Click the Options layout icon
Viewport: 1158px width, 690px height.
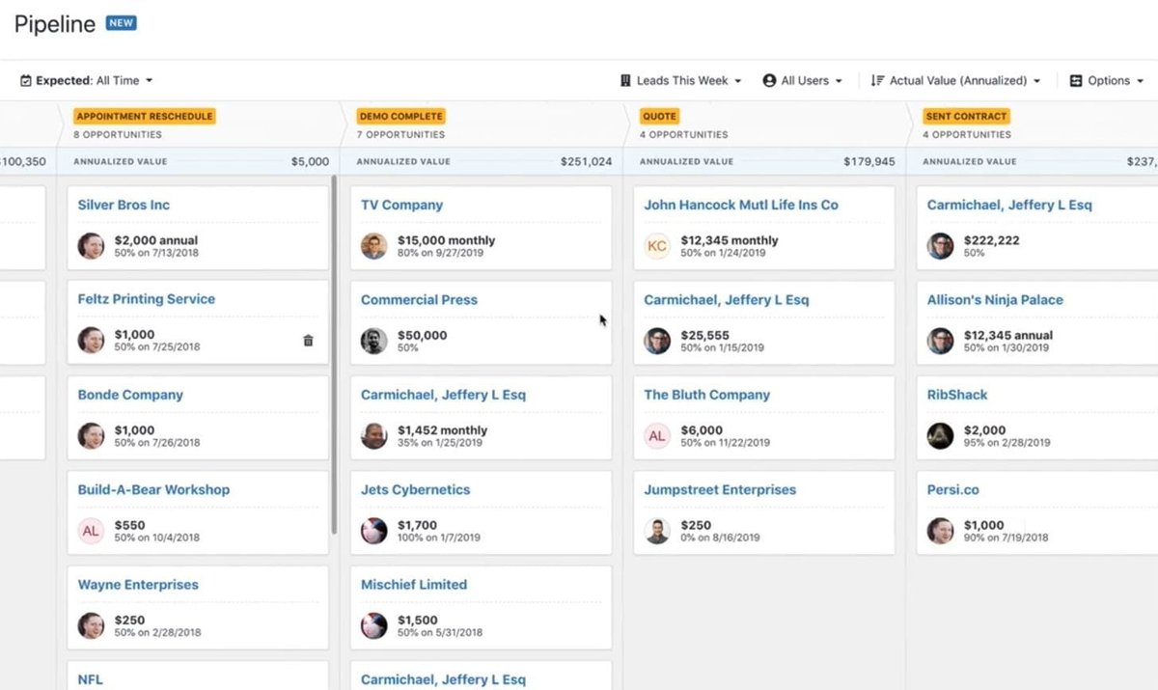click(1076, 81)
